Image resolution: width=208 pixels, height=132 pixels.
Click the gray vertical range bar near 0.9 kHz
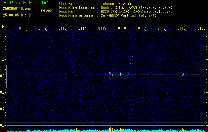pyautogui.click(x=6, y=76)
